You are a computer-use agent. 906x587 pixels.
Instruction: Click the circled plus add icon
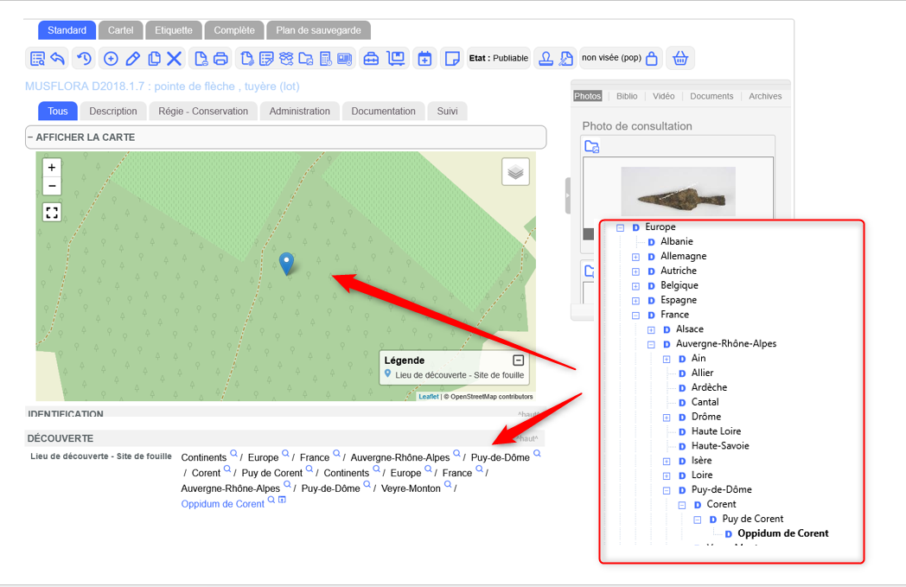pyautogui.click(x=111, y=59)
